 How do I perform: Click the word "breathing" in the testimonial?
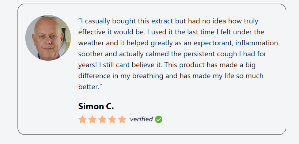(148, 76)
